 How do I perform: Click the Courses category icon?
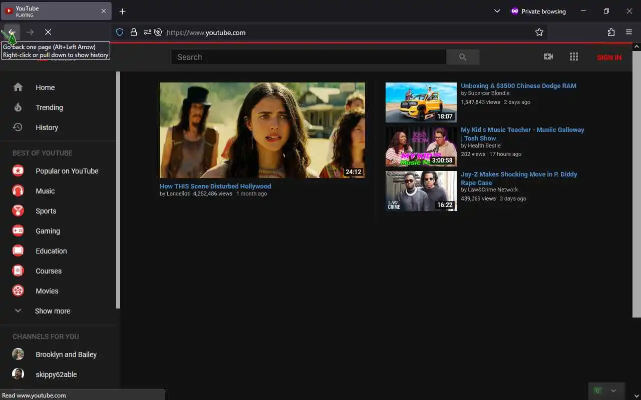click(18, 271)
